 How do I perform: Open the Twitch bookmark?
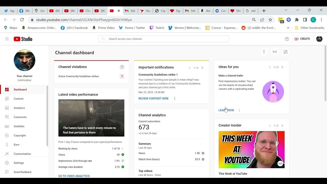157,28
